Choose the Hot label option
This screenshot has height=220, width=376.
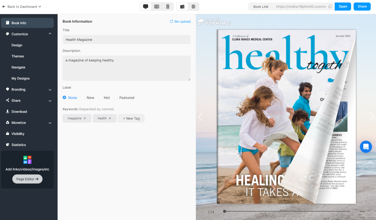[x=100, y=98]
